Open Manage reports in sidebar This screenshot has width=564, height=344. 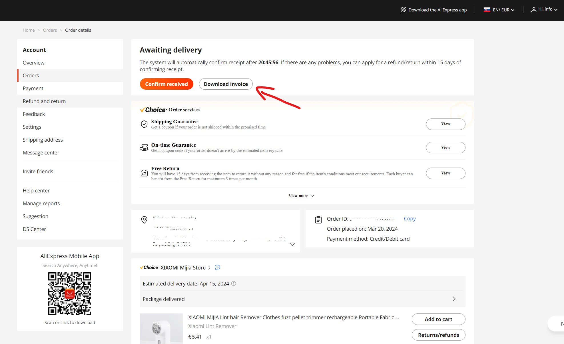(70, 204)
